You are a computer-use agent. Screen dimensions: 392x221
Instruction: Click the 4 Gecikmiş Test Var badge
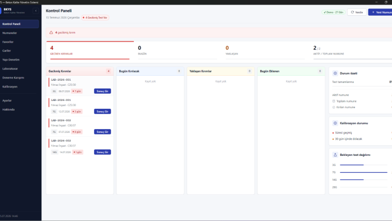tap(95, 18)
